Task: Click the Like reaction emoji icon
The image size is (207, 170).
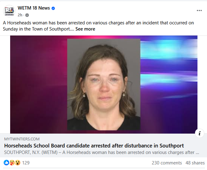Action: point(6,163)
